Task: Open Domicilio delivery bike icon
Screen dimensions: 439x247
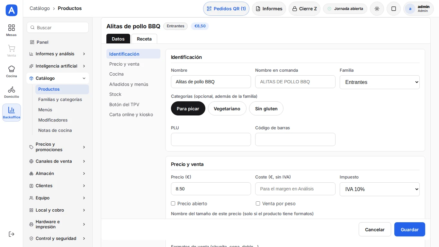Action: pyautogui.click(x=12, y=92)
